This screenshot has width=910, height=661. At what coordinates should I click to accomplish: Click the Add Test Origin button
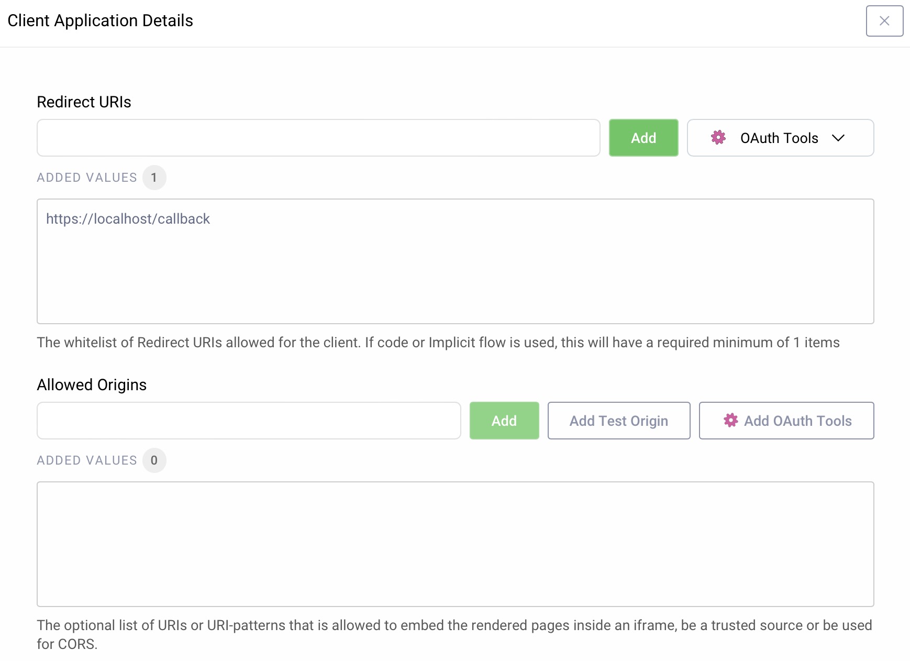pyautogui.click(x=619, y=421)
